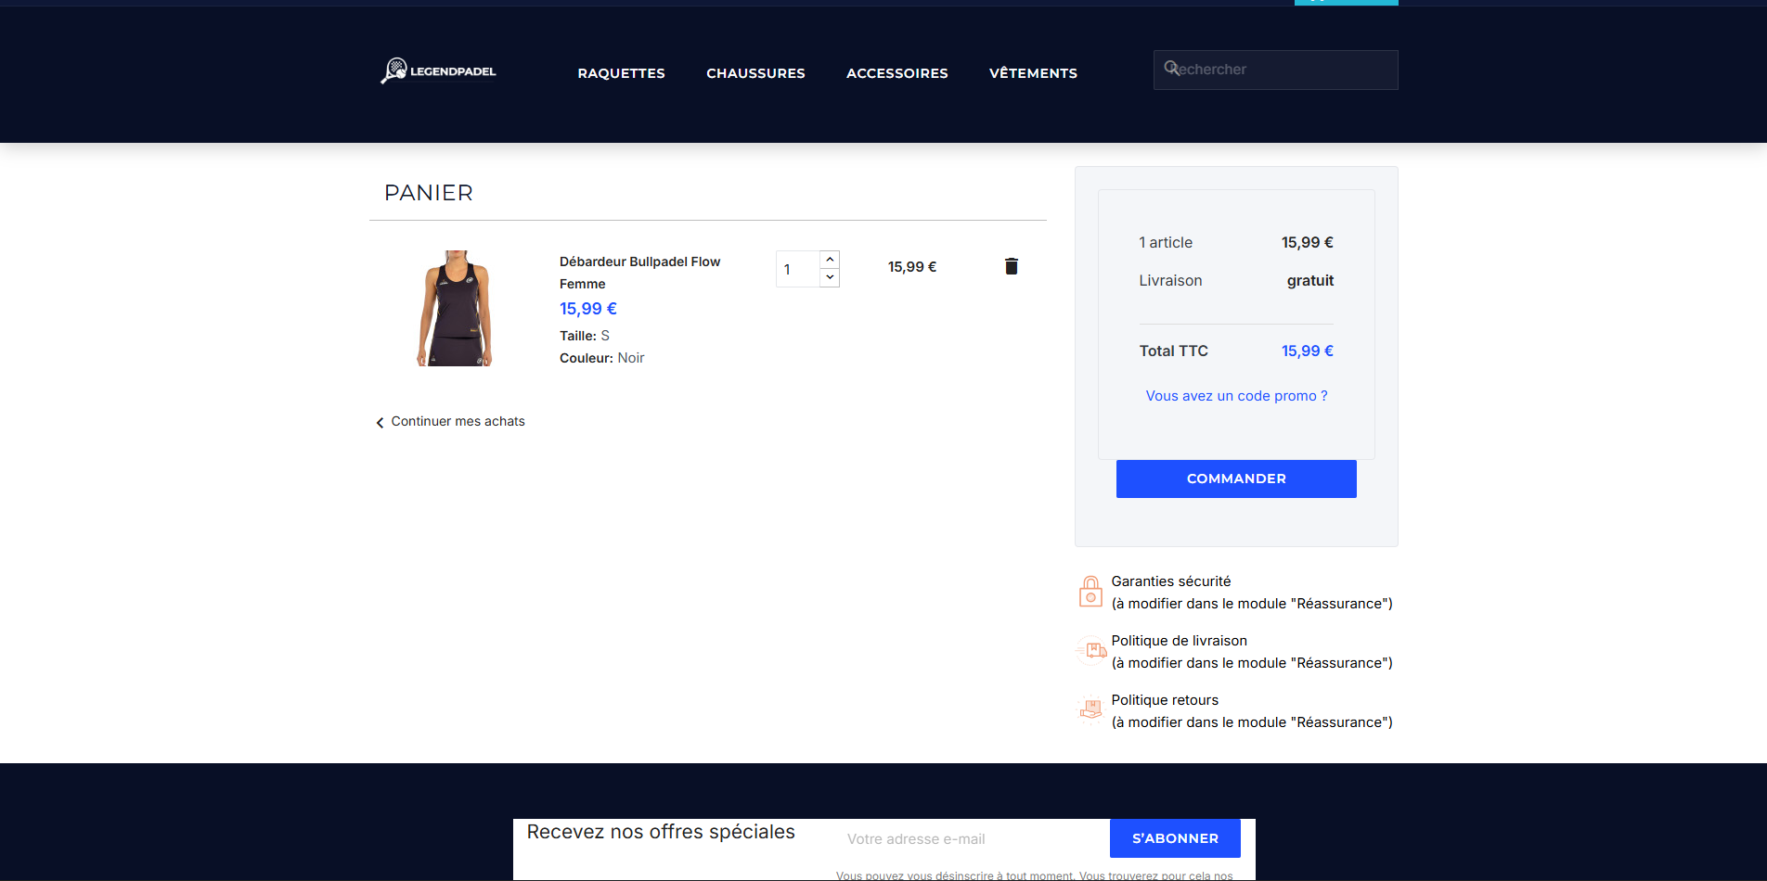The height and width of the screenshot is (881, 1767).
Task: Click the blue 15,99 € price under product name
Action: click(x=587, y=309)
